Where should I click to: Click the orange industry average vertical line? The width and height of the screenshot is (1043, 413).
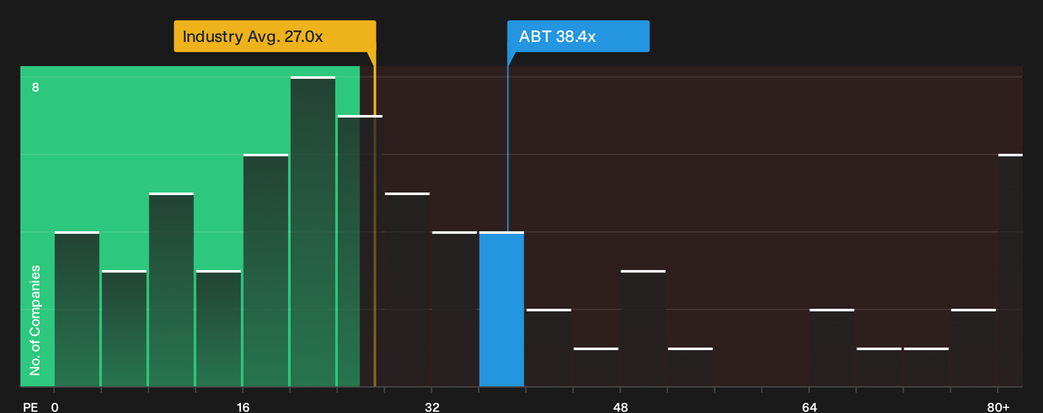(x=375, y=219)
